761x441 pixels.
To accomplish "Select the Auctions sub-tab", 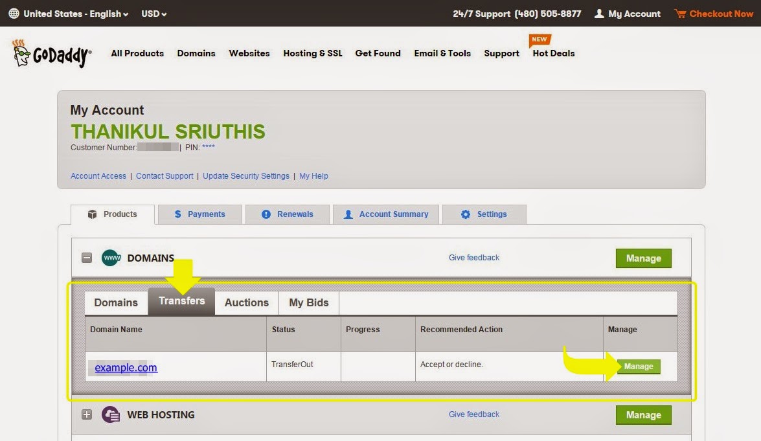I will 247,302.
